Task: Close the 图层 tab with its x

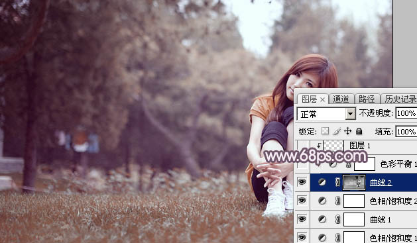Action: point(323,100)
